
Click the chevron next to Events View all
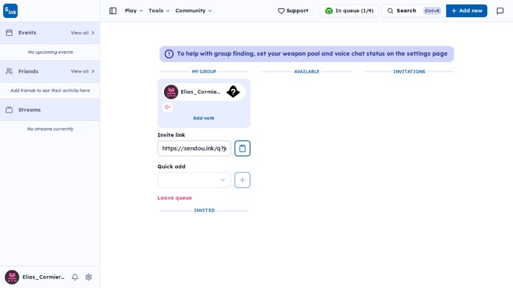pos(93,33)
